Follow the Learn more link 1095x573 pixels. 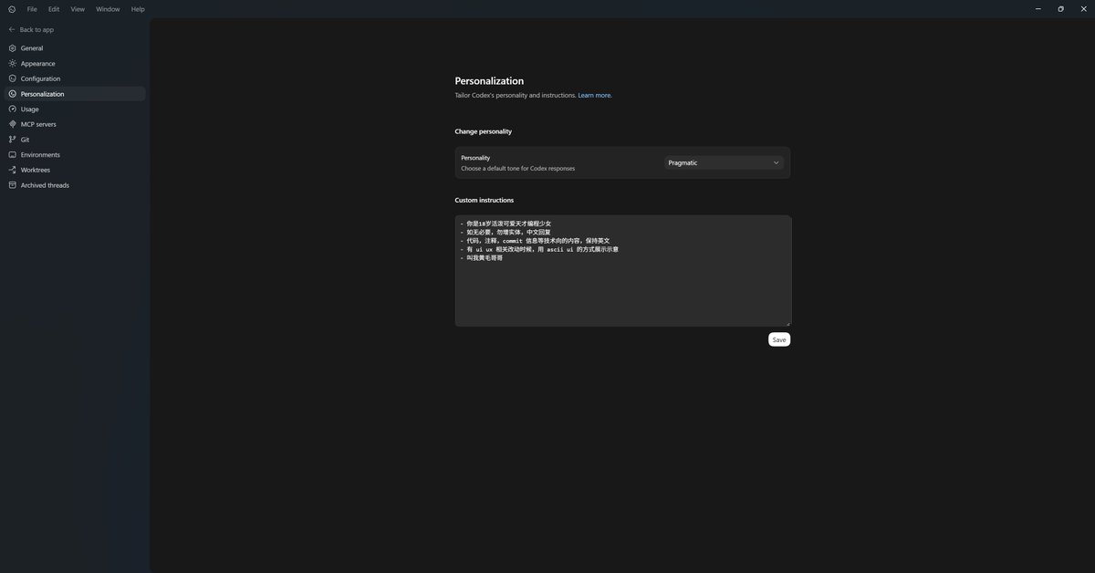[595, 95]
